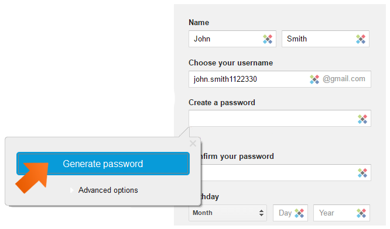Screen dimensions: 390x229
Task: Focus the first name field containing John
Action: [232, 39]
